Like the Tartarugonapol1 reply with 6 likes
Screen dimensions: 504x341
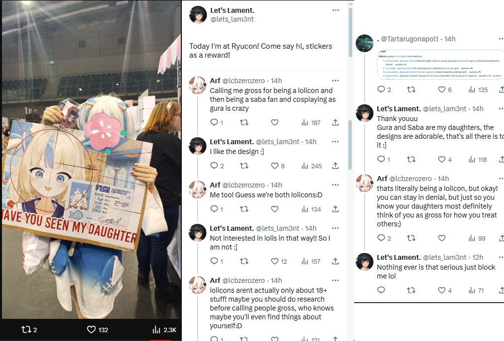coord(445,90)
